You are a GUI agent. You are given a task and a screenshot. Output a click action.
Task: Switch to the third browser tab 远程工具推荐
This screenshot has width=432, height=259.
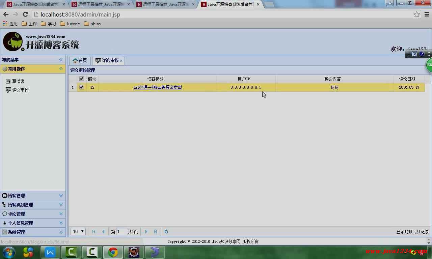click(166, 4)
